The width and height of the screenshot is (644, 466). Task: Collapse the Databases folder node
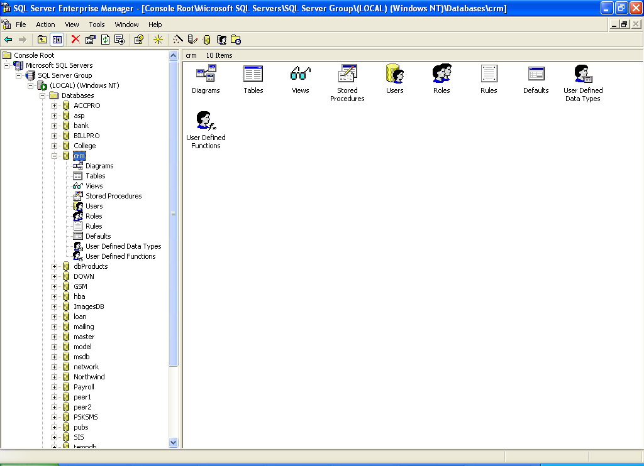42,95
